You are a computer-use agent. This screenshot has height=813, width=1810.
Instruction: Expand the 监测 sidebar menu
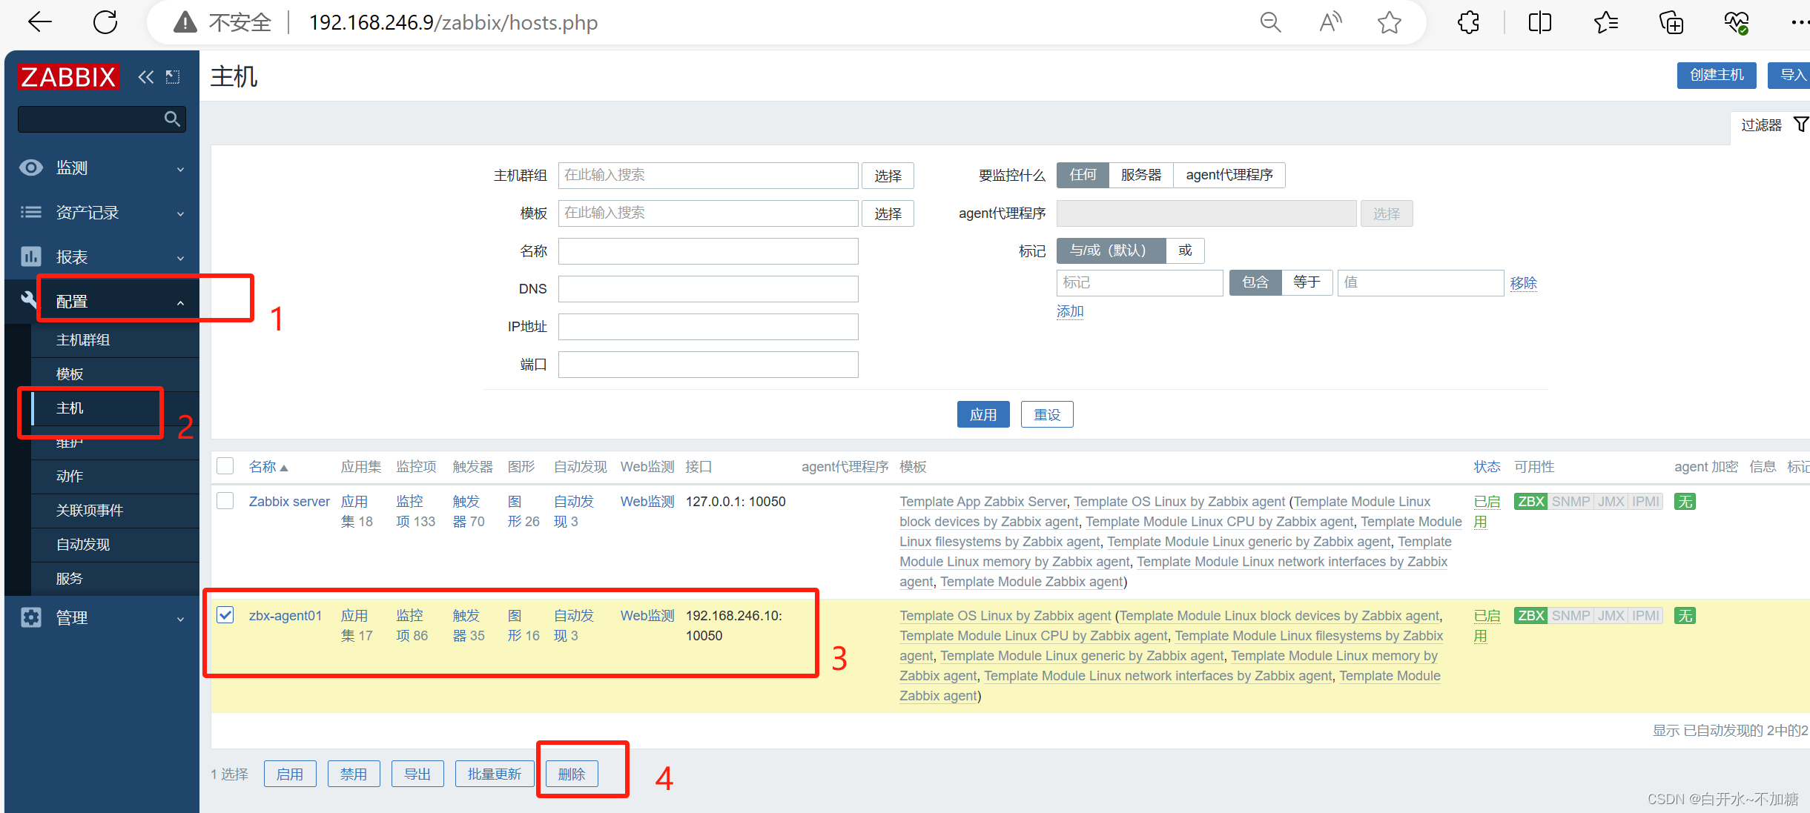click(x=102, y=168)
